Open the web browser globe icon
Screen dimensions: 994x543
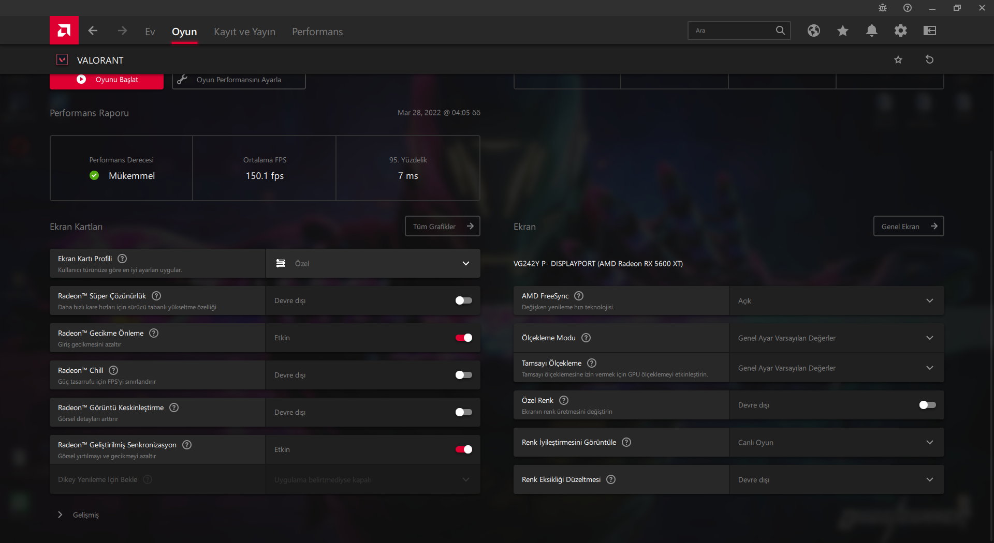coord(814,31)
